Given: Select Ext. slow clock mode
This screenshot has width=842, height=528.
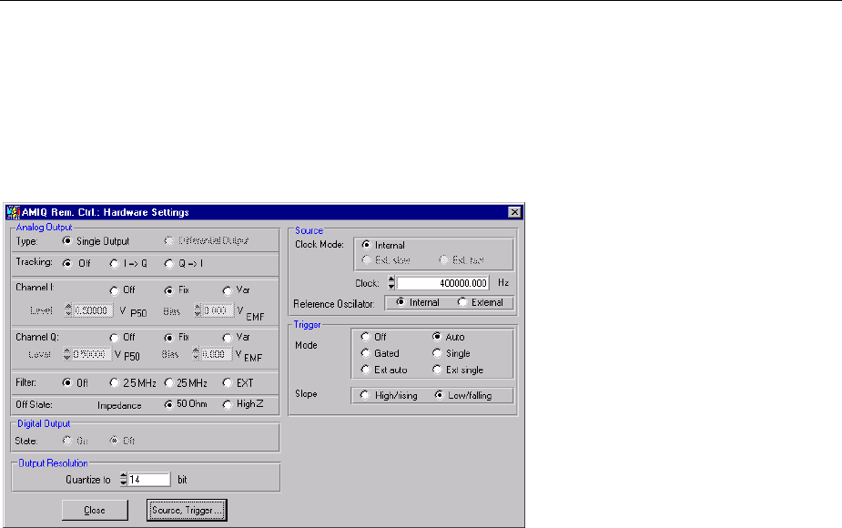Looking at the screenshot, I should pos(367,260).
